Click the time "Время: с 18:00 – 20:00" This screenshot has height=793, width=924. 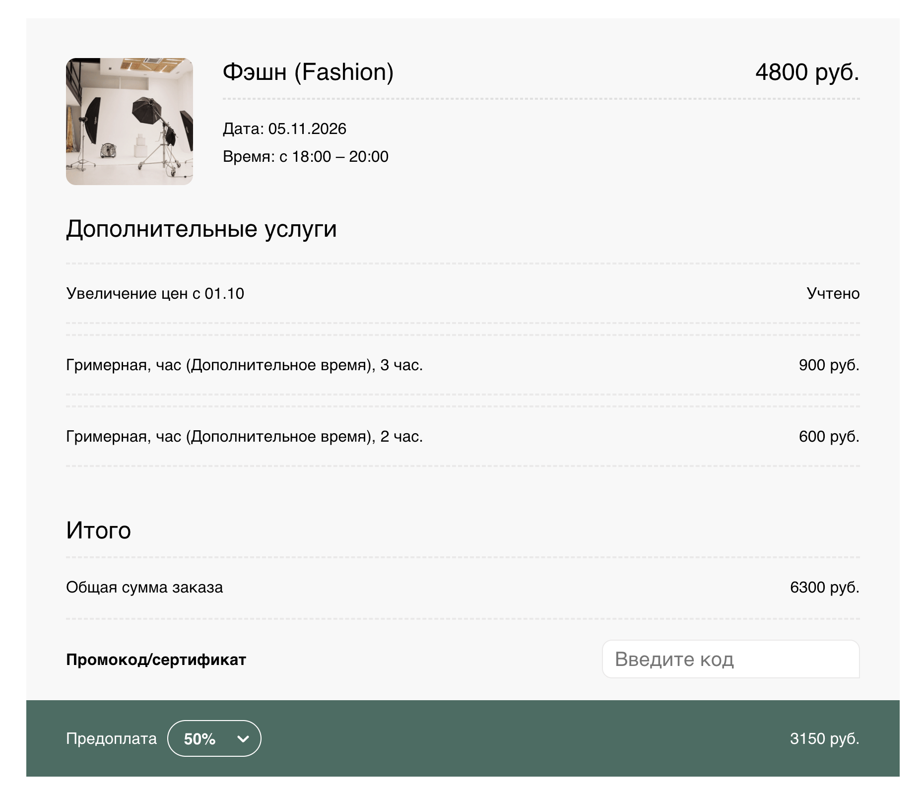[306, 157]
